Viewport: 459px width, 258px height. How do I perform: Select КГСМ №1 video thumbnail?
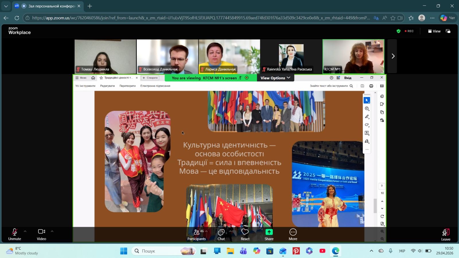[353, 56]
